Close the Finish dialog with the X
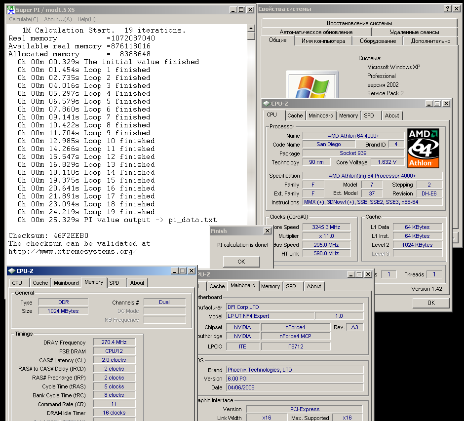 click(267, 231)
